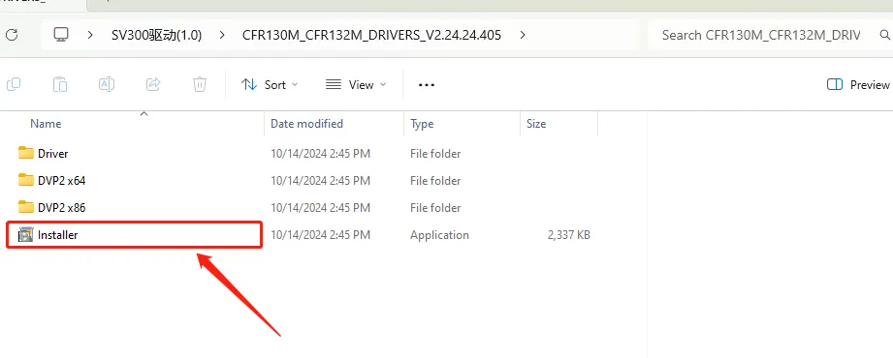Select the DVP2 x64 folder name
Viewport: 893px width, 358px height.
click(x=61, y=181)
